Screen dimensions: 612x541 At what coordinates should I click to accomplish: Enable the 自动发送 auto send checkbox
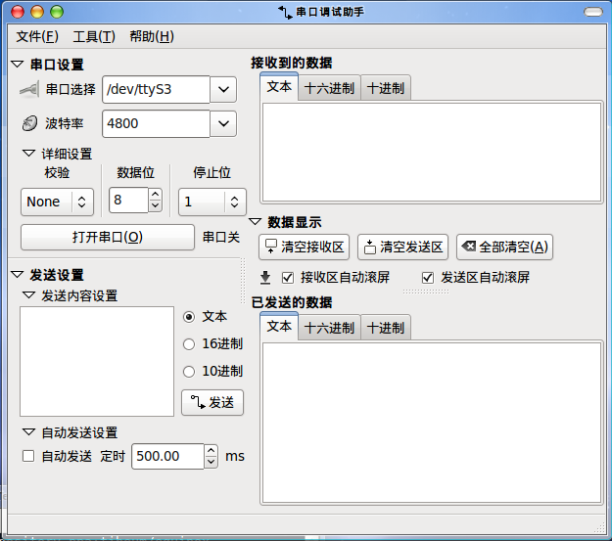(28, 456)
